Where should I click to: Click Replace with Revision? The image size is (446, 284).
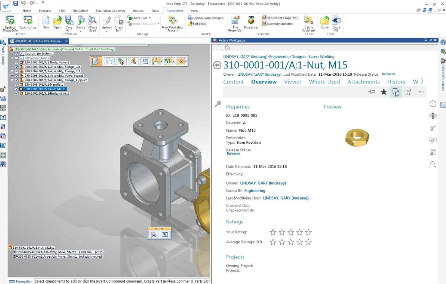[x=206, y=18]
